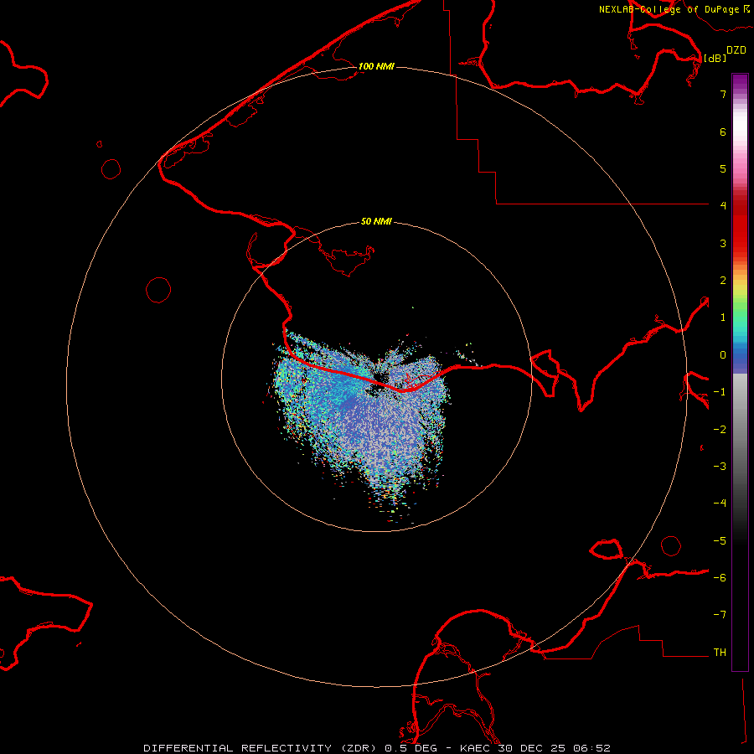
Task: Click the 0 dB scale tick label
Action: point(723,355)
